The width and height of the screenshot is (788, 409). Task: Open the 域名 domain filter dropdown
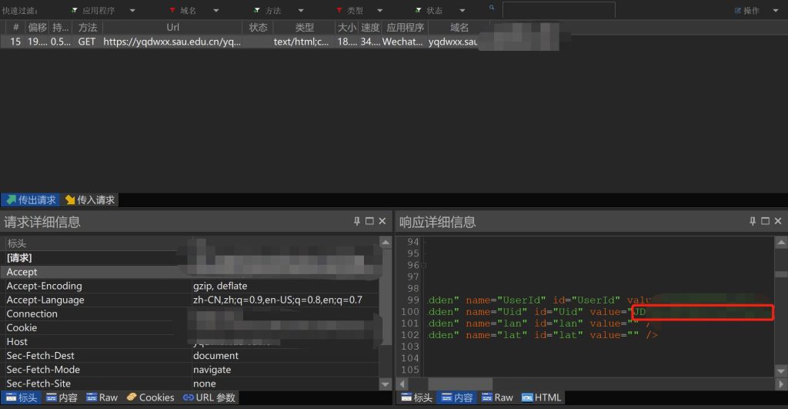(x=216, y=11)
